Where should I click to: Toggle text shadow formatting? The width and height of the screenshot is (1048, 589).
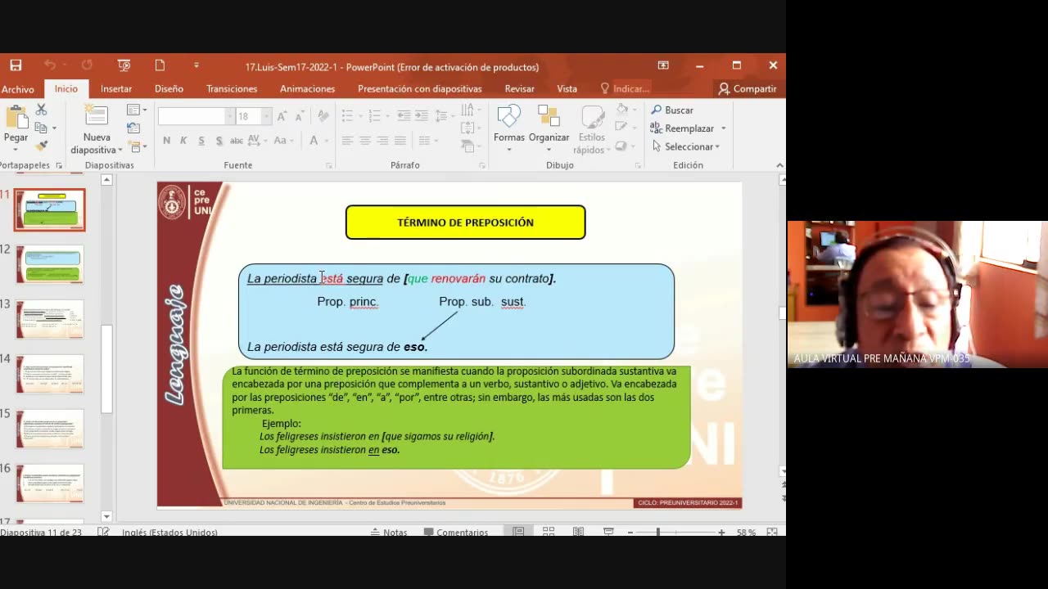pos(219,141)
